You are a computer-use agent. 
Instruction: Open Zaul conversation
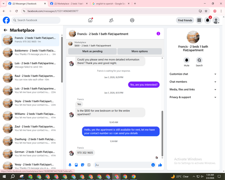[30, 128]
